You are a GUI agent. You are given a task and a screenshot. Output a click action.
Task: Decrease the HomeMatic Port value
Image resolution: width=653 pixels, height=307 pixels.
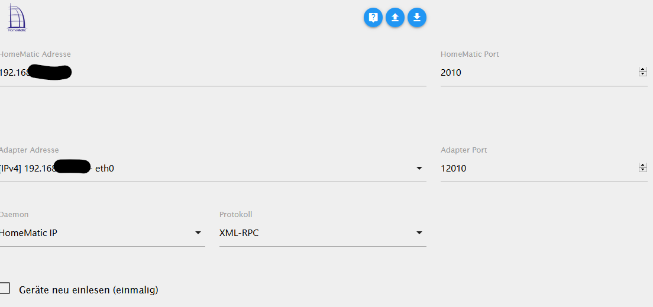tap(642, 75)
